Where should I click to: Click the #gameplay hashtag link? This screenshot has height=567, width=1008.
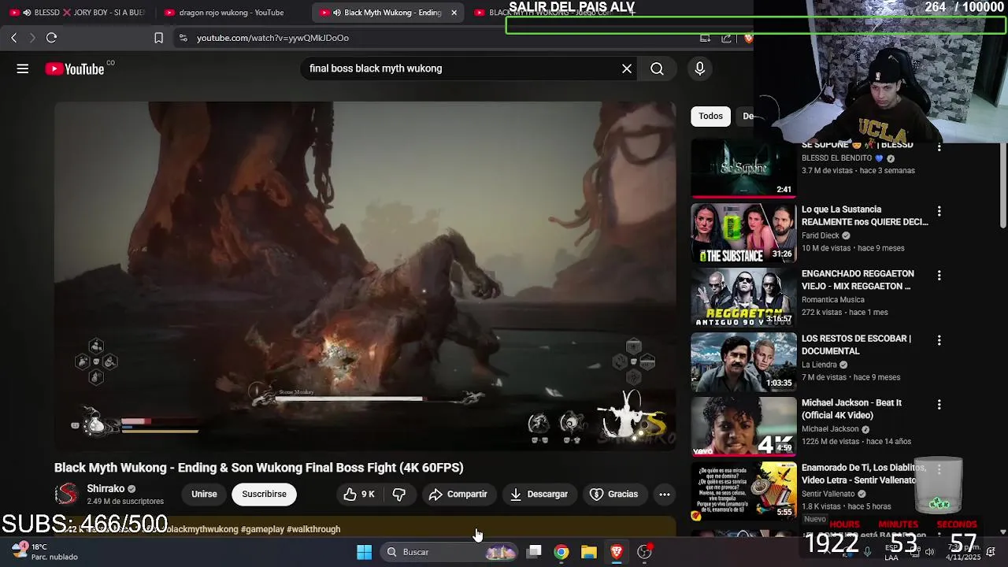point(262,529)
